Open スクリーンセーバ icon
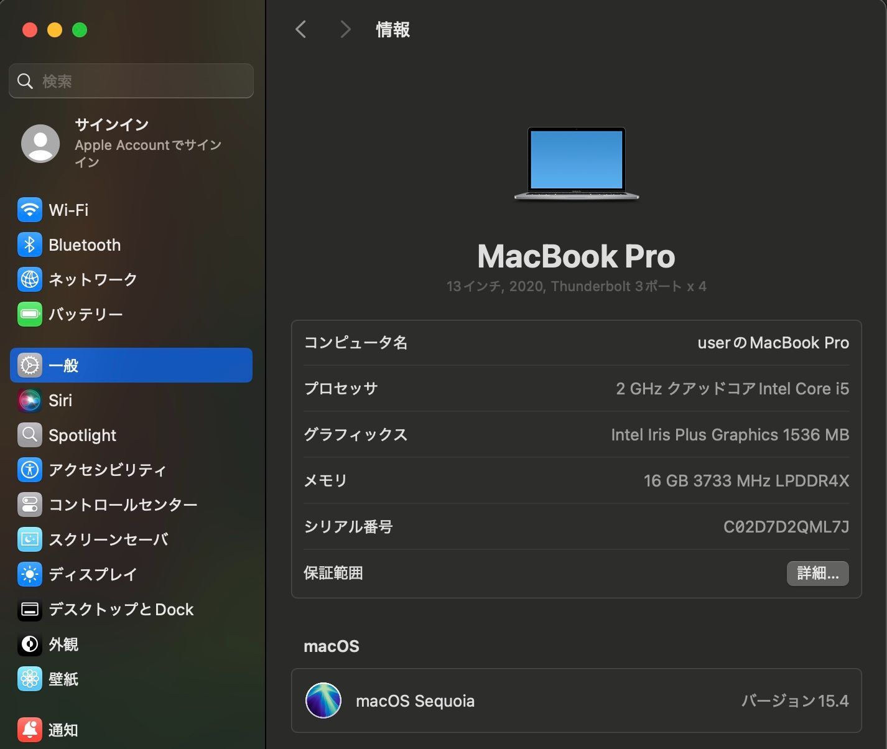The height and width of the screenshot is (749, 887). click(x=30, y=539)
